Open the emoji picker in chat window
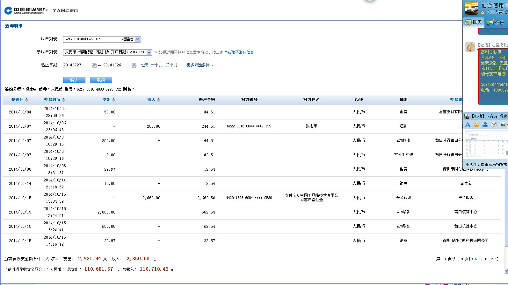The image size is (508, 285). pyautogui.click(x=476, y=125)
